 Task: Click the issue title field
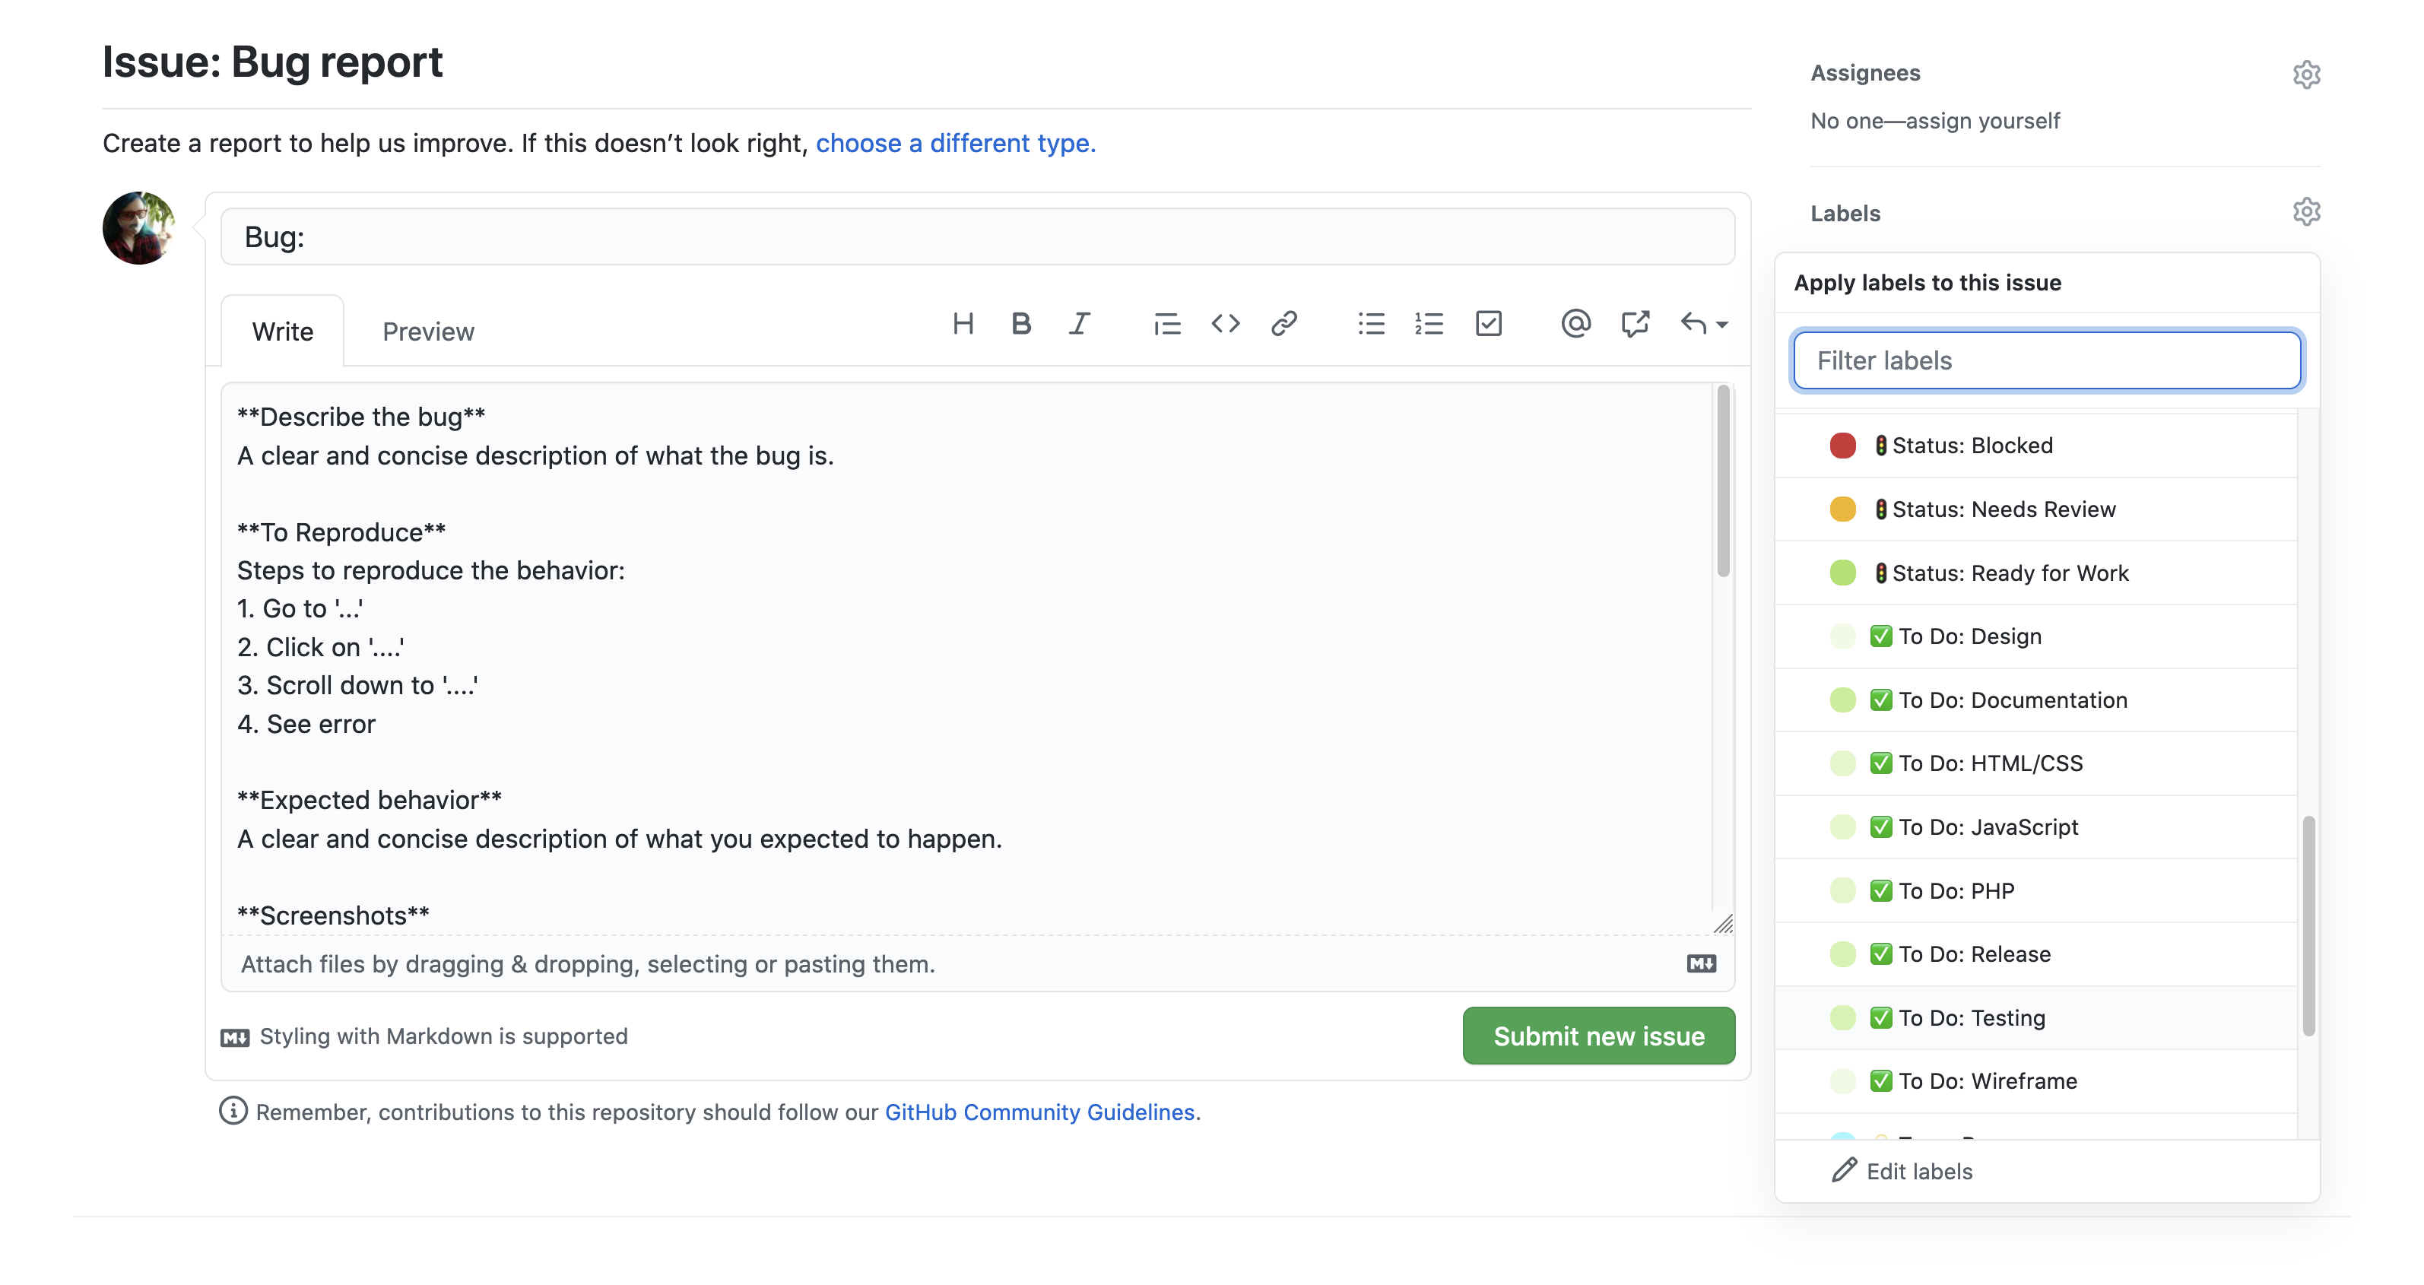[x=977, y=237]
